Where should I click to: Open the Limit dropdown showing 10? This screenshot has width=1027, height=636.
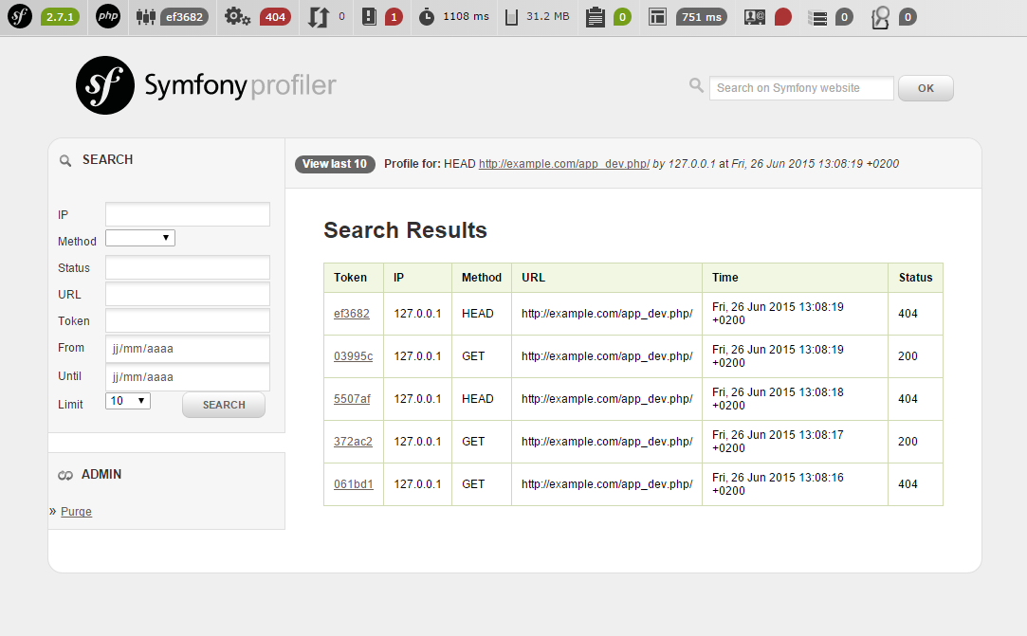pyautogui.click(x=128, y=401)
